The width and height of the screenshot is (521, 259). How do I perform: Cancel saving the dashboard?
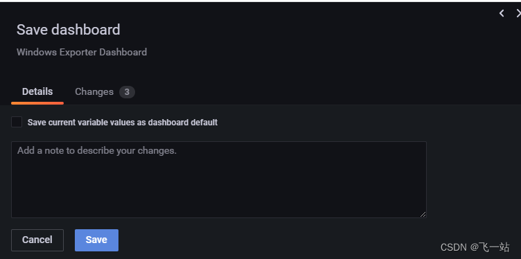click(x=37, y=240)
